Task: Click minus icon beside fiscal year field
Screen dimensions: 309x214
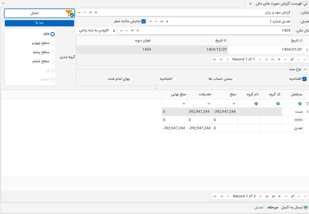Action: [x=127, y=31]
